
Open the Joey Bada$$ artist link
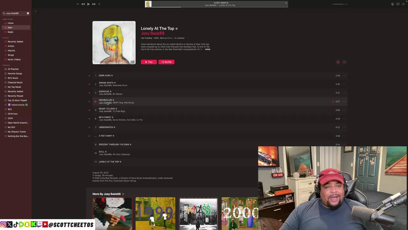(153, 33)
